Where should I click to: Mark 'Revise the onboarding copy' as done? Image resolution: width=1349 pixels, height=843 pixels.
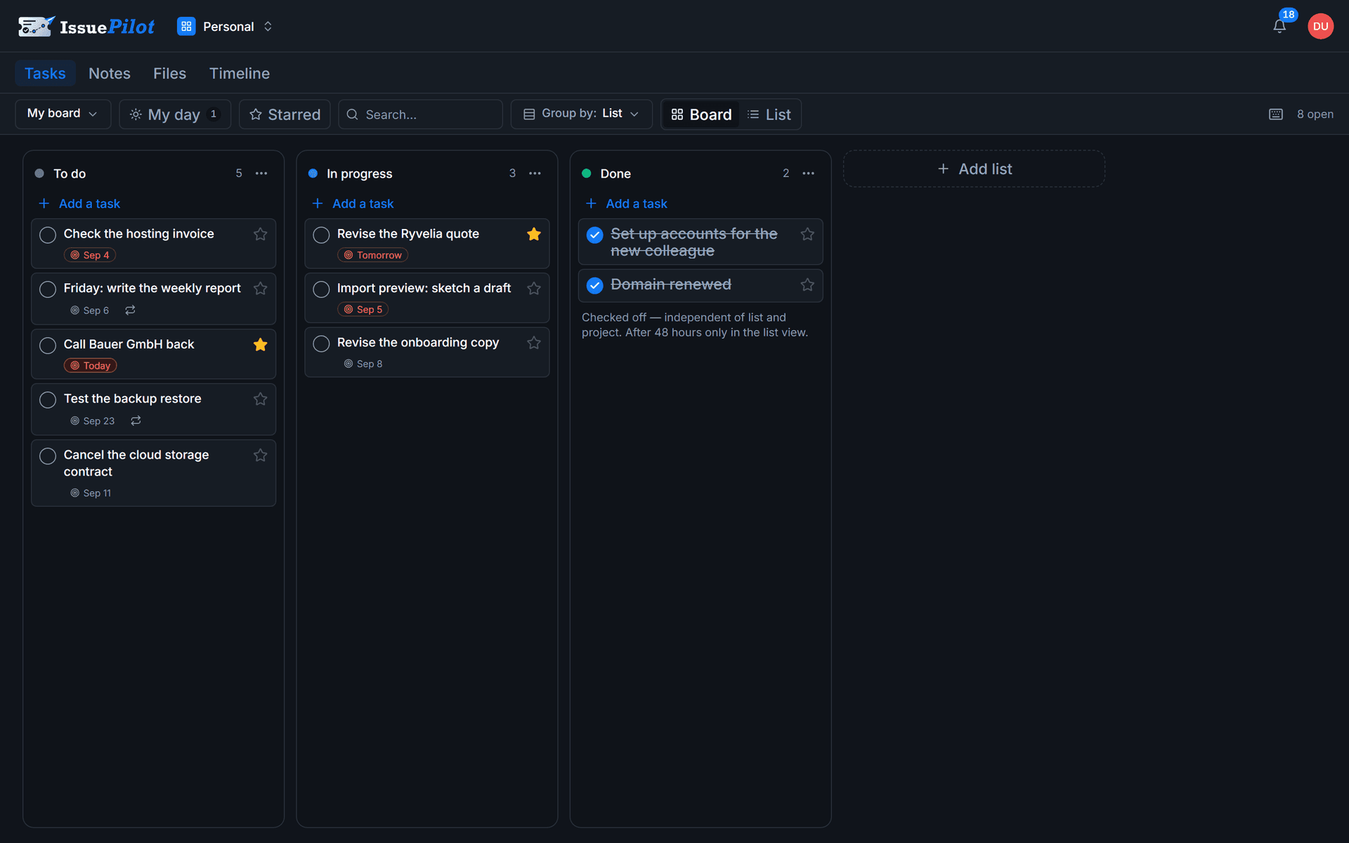[x=321, y=344]
